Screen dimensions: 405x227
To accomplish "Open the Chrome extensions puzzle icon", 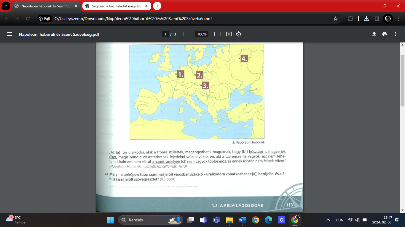I will point(350,19).
